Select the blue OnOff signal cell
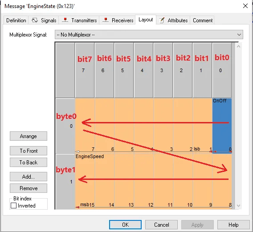 click(222, 126)
